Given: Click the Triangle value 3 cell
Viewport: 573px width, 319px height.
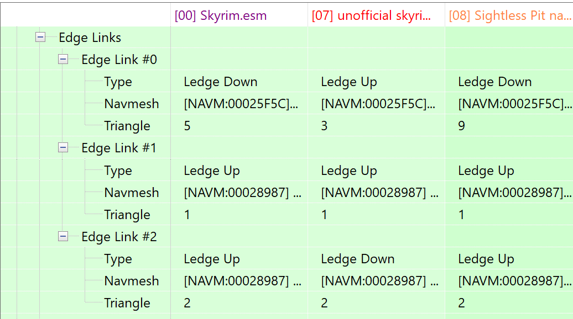Looking at the screenshot, I should [x=325, y=126].
